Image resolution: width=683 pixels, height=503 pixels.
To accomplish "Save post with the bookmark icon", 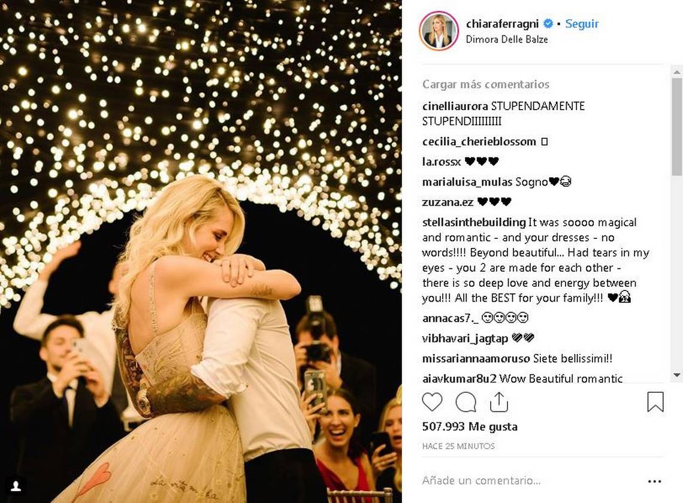I will point(655,402).
